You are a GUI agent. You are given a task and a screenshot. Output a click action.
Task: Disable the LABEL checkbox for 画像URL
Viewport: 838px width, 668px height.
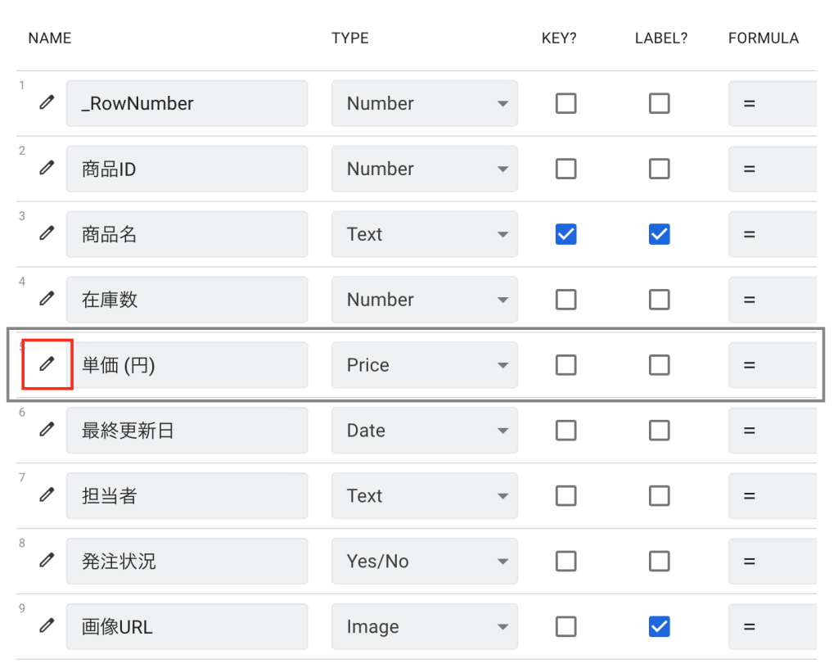(659, 627)
